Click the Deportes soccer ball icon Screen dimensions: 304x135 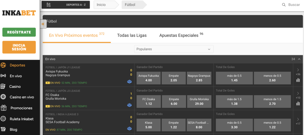[x=3, y=65]
